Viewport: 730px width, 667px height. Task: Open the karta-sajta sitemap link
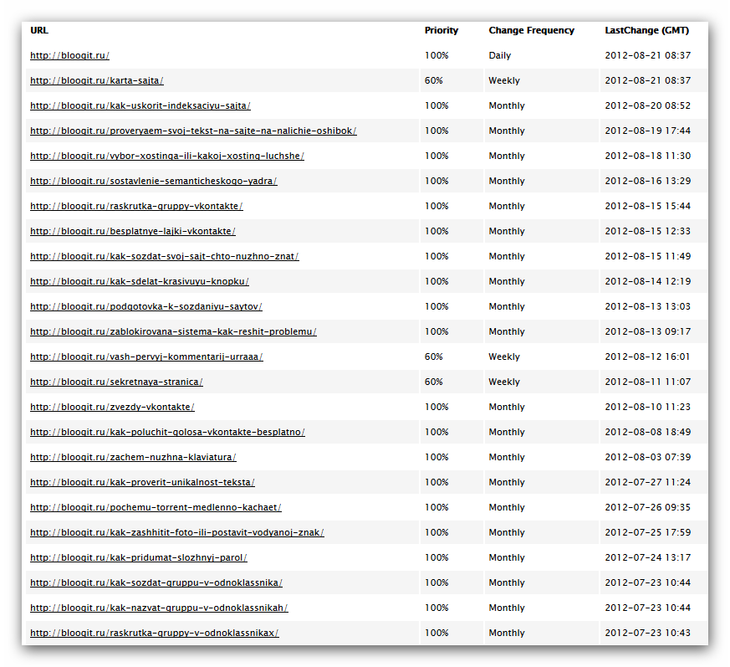click(97, 80)
